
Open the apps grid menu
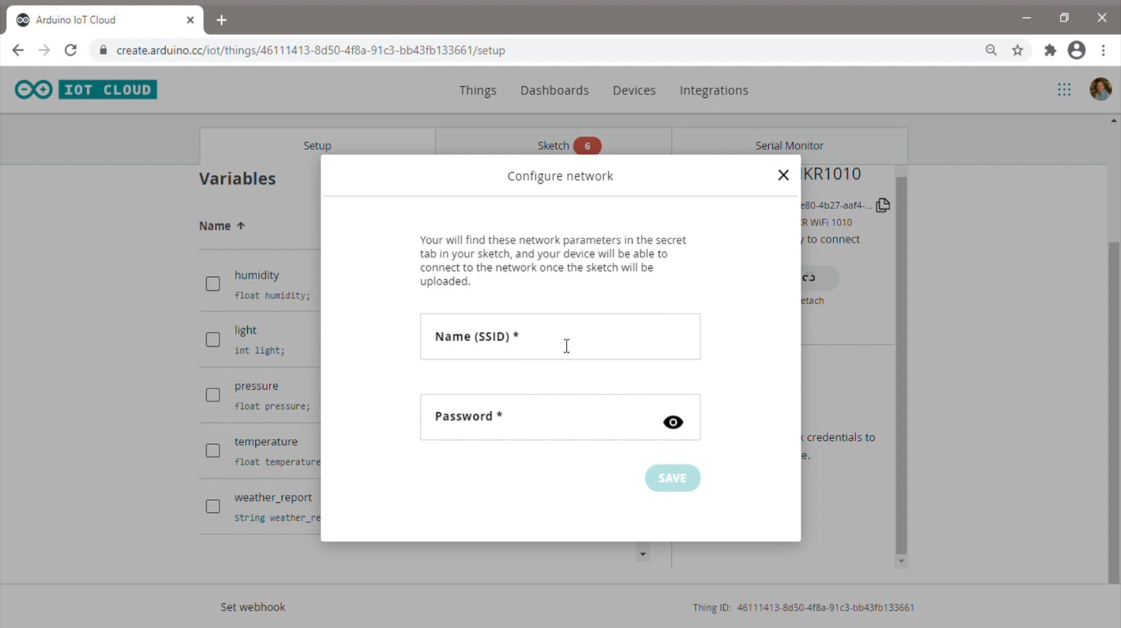(1064, 90)
